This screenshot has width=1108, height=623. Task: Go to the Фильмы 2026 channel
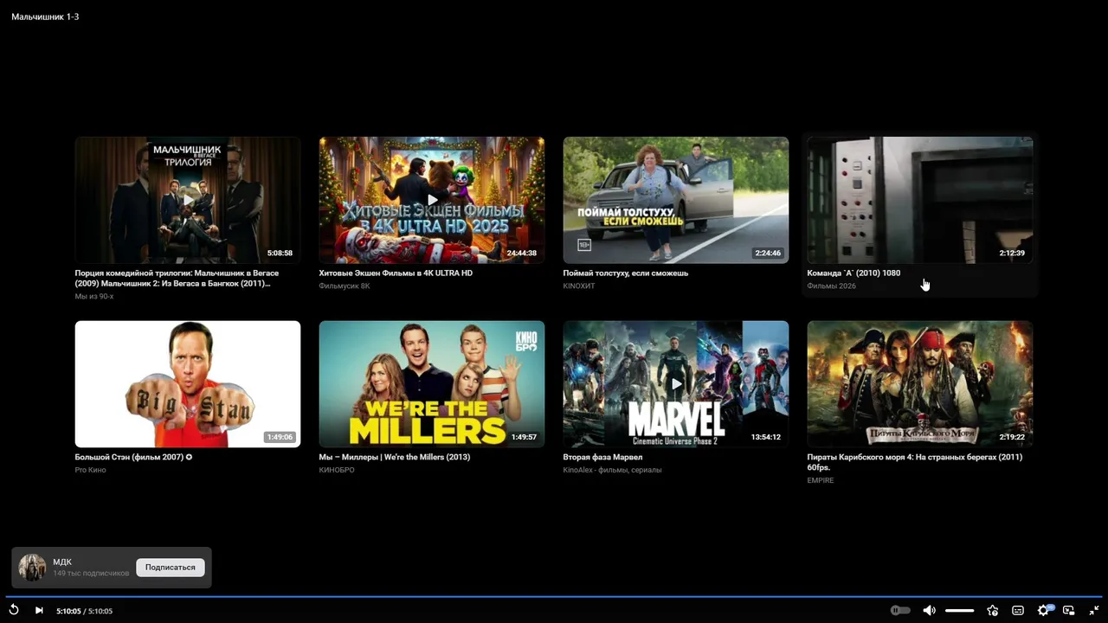click(832, 286)
